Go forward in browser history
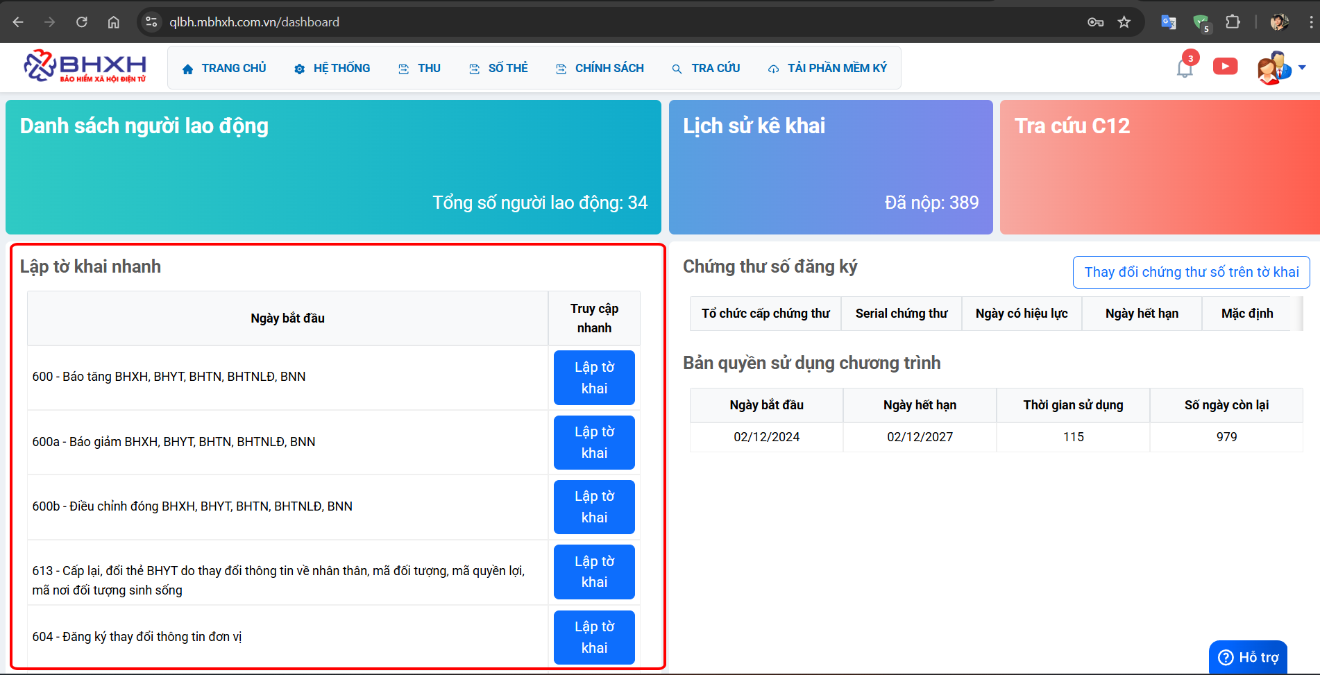The width and height of the screenshot is (1320, 675). (50, 22)
